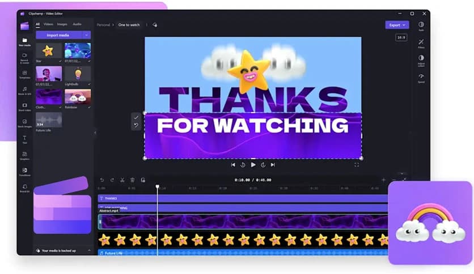Select the THANKS text track clip

tap(243, 198)
